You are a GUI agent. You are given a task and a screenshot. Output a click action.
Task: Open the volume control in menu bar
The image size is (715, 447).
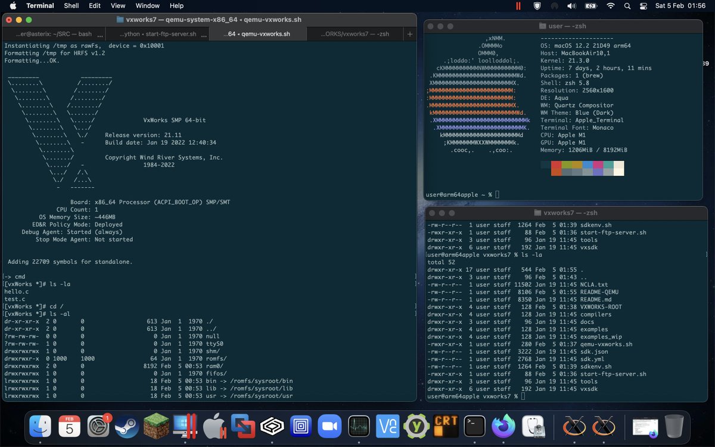572,5
